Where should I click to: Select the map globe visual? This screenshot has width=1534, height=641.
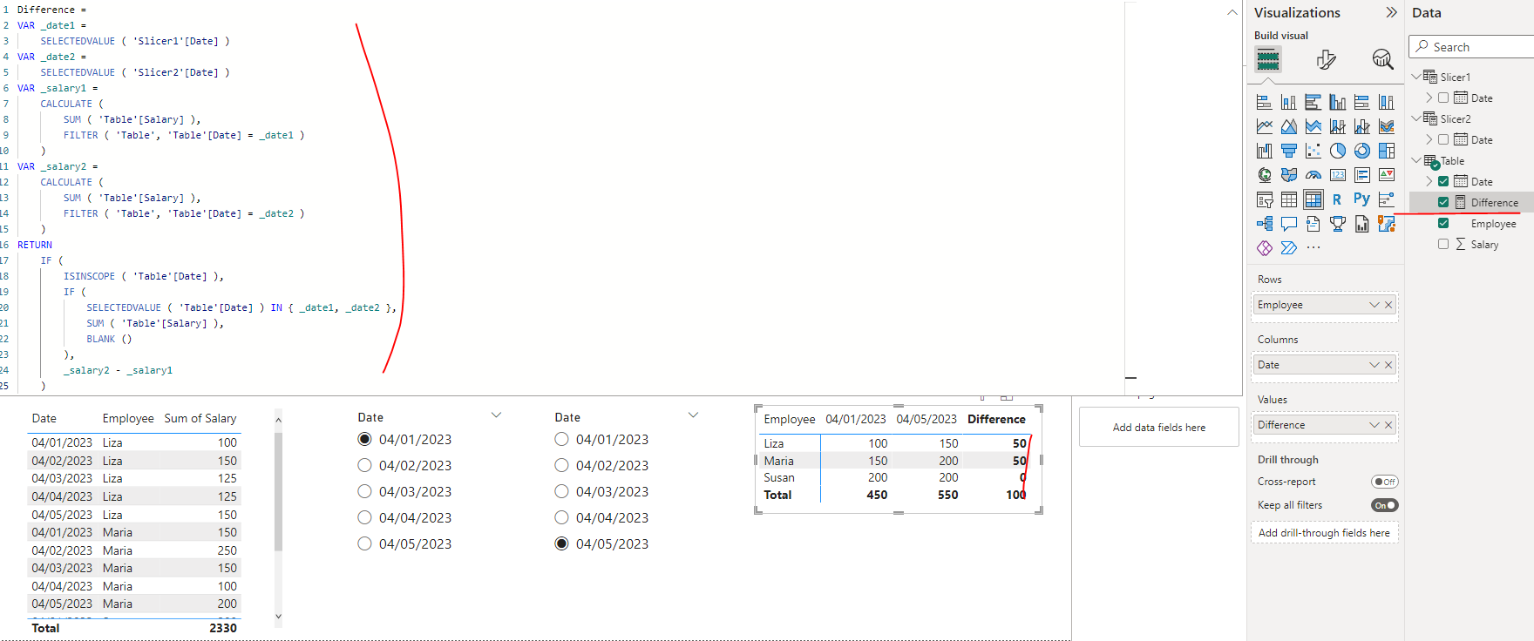[1265, 175]
